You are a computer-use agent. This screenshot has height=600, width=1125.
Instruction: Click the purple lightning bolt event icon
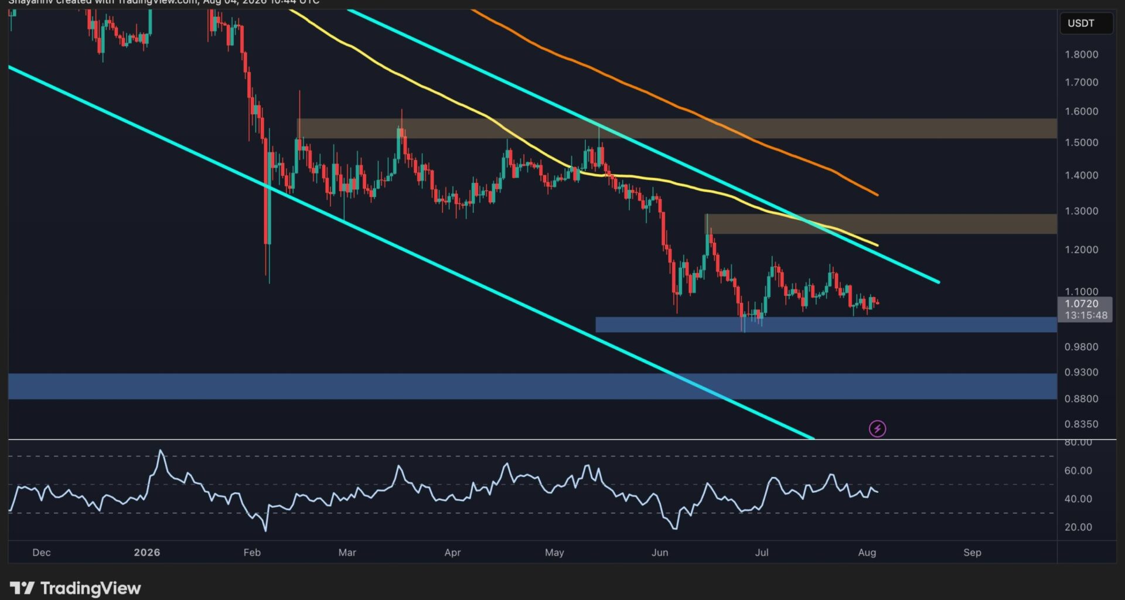click(877, 429)
